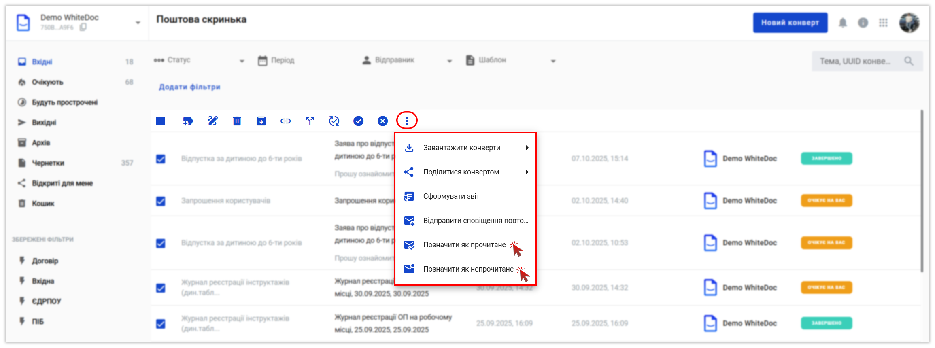Screen dimensions: 935x348
Task: Open the Шаблон filter dropdown
Action: (x=511, y=60)
